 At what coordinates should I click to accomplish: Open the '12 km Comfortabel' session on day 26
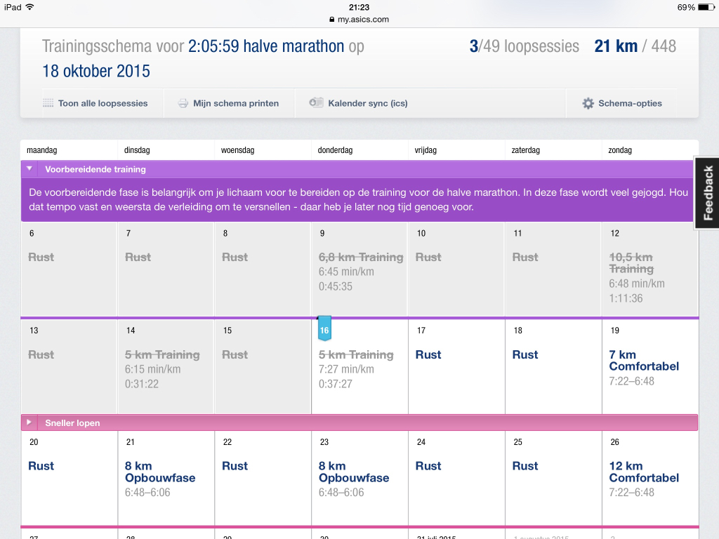point(644,472)
